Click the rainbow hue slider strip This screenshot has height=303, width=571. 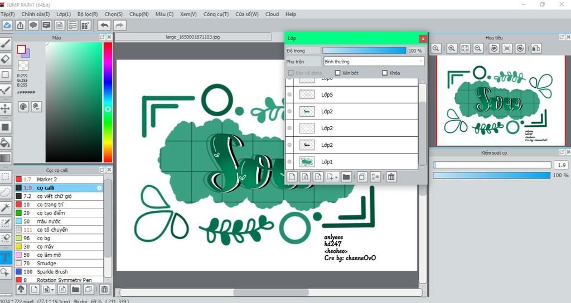[x=108, y=102]
